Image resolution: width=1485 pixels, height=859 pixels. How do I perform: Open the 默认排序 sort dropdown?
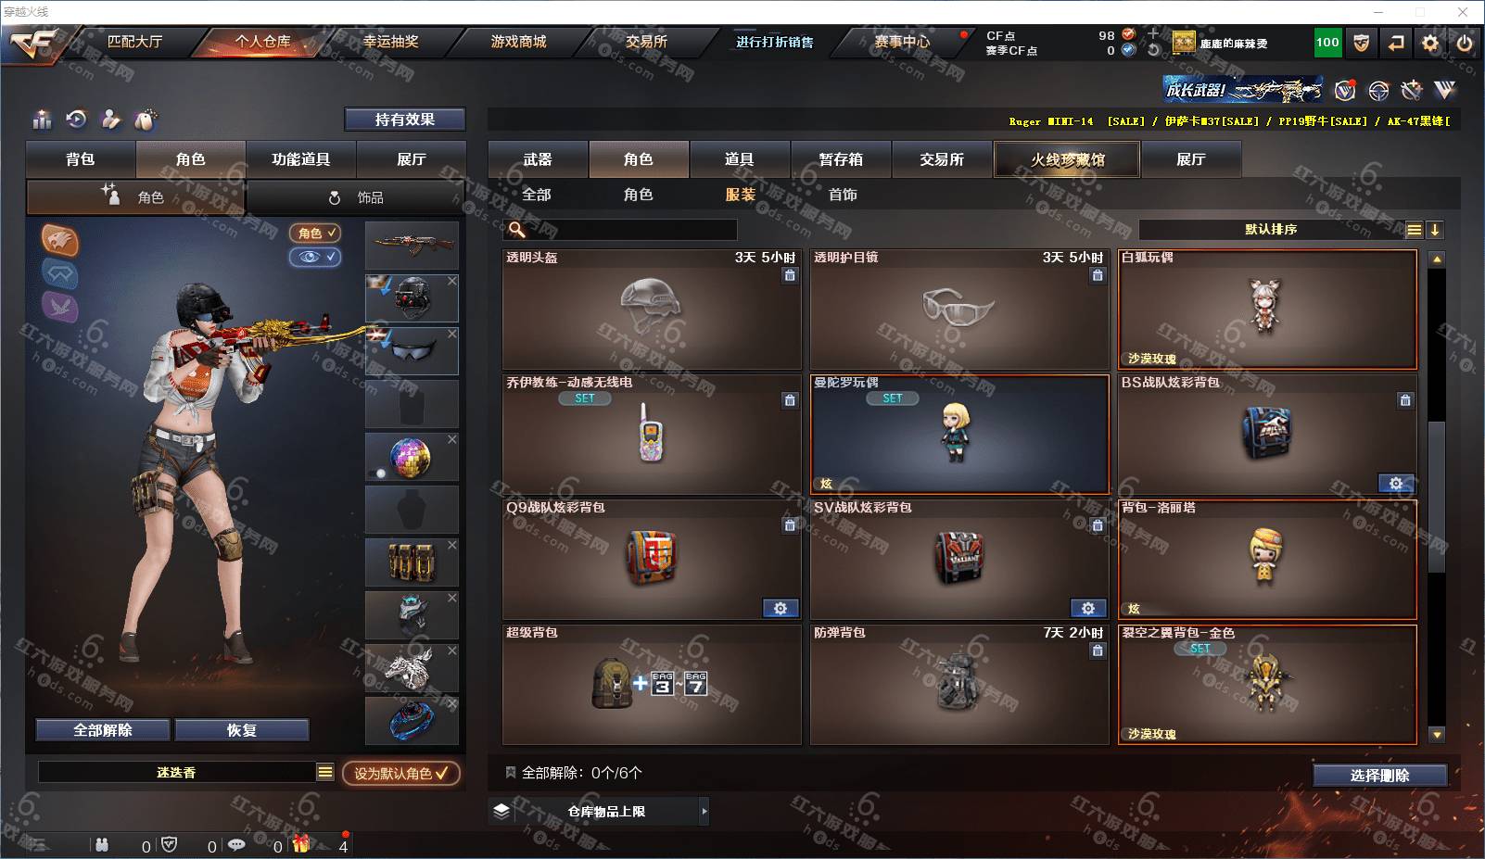pos(1271,229)
